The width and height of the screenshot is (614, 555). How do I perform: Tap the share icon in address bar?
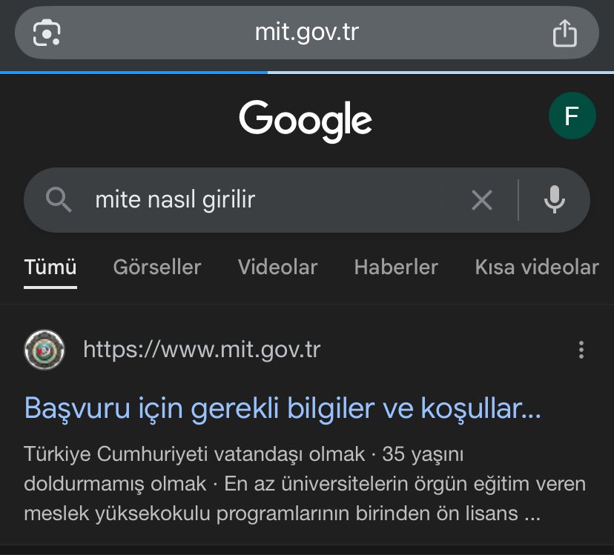564,33
